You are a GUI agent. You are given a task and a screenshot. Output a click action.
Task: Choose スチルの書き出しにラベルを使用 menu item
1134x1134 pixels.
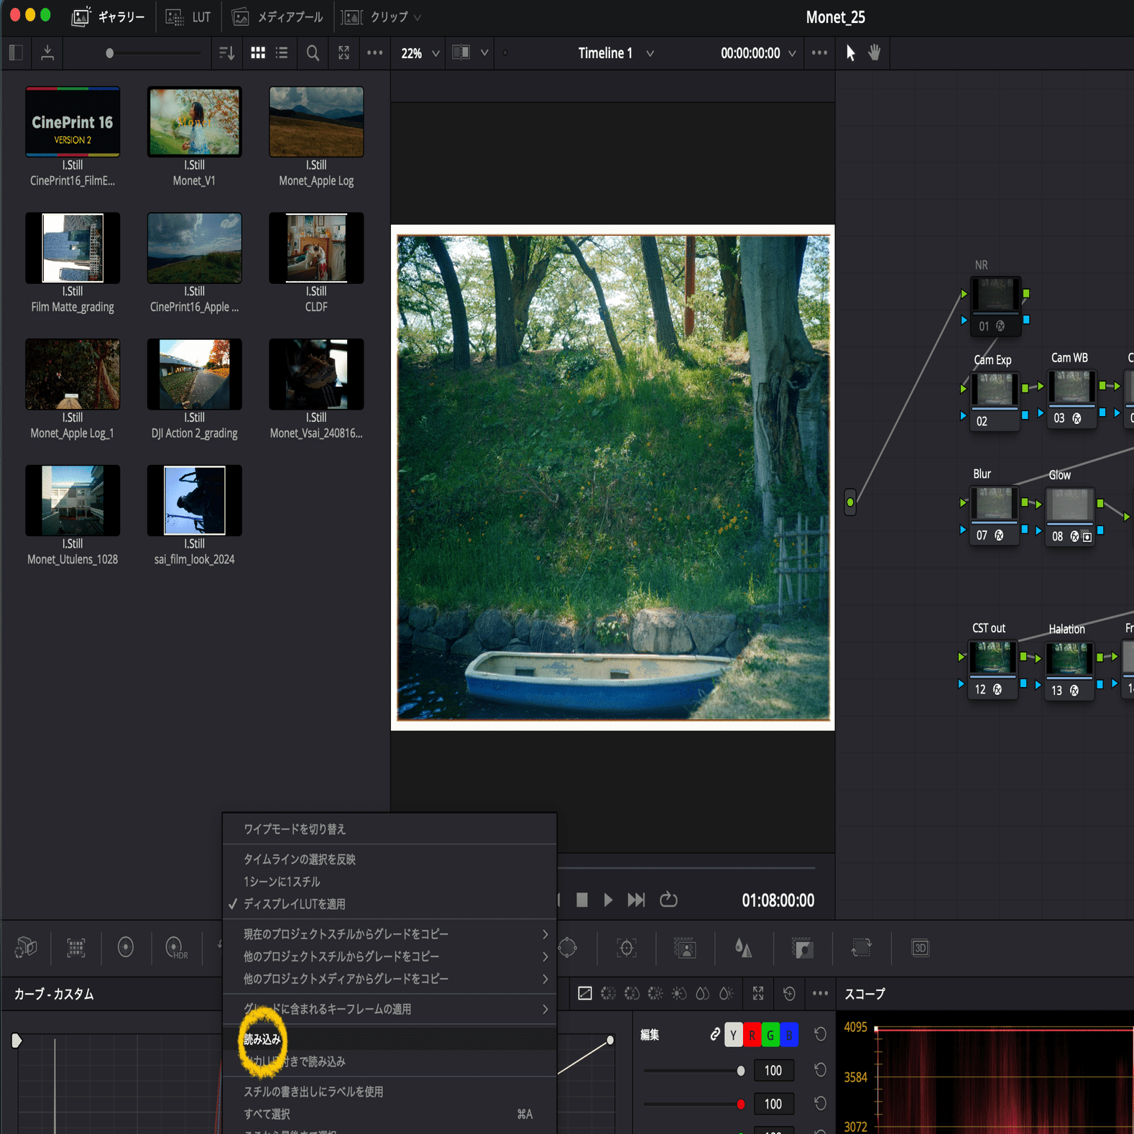389,1092
